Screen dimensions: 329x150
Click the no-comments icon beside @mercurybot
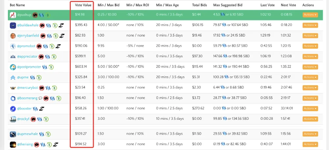[x=42, y=88]
